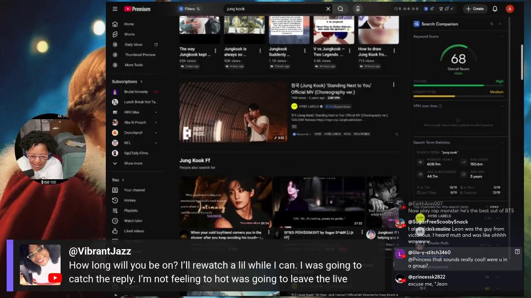Open the 'V vs Jungkook — Two Legends' thumbnail
531x298 pixels.
click(x=334, y=30)
